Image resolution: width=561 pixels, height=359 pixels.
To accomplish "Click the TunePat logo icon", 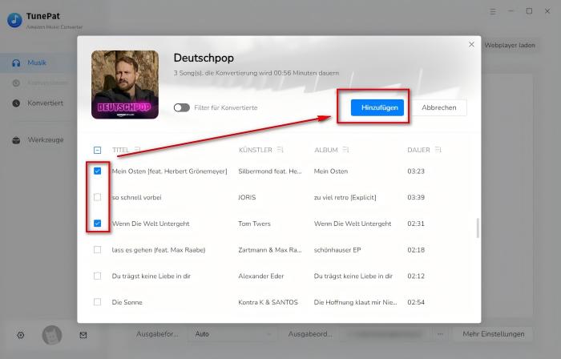I will pos(14,20).
